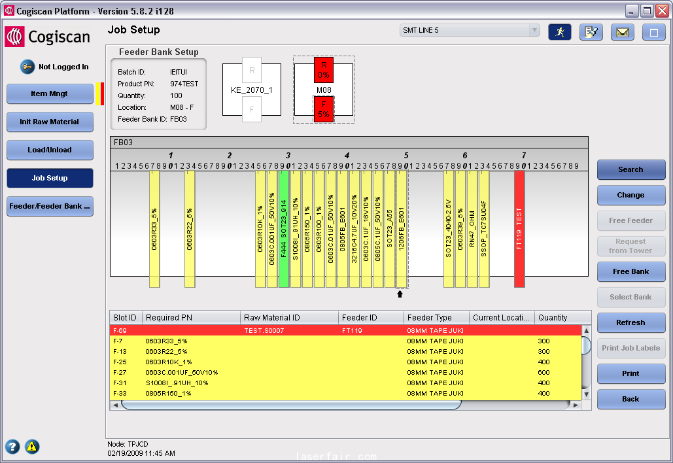Open the document edit notes icon
This screenshot has height=463, width=673.
click(x=591, y=32)
